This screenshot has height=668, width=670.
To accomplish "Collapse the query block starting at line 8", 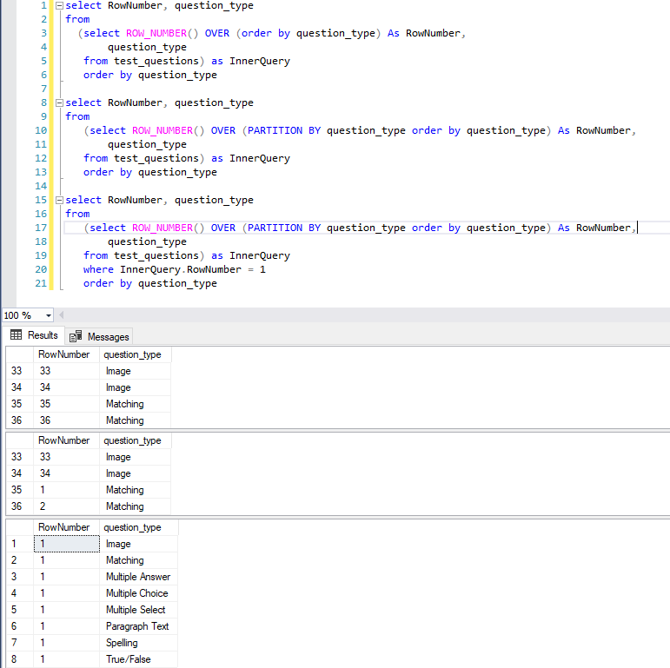I will (x=60, y=103).
